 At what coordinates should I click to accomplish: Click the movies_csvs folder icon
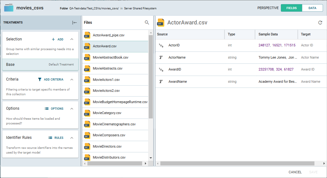(x=8, y=8)
